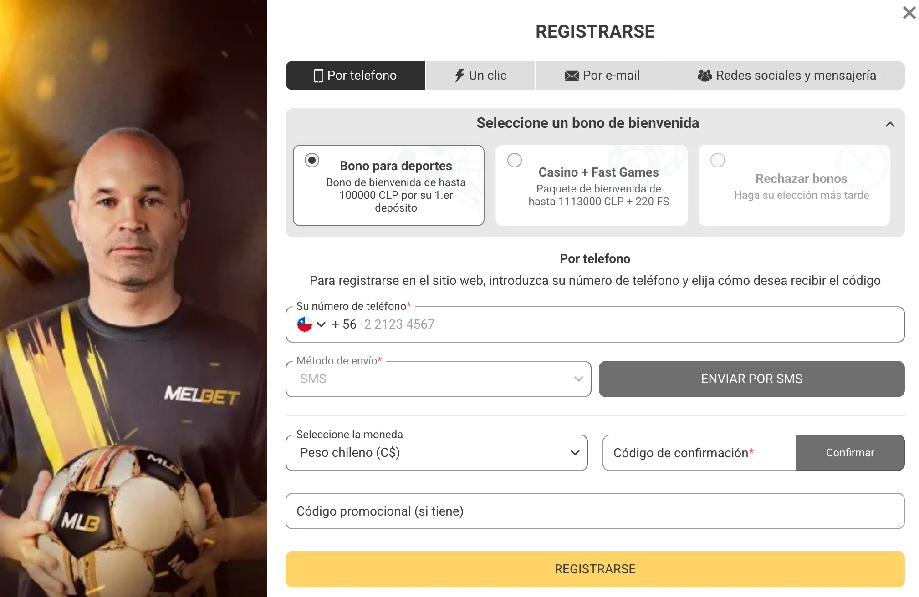Click the Chile flag country icon
Viewport: 919px width, 597px height.
click(305, 324)
